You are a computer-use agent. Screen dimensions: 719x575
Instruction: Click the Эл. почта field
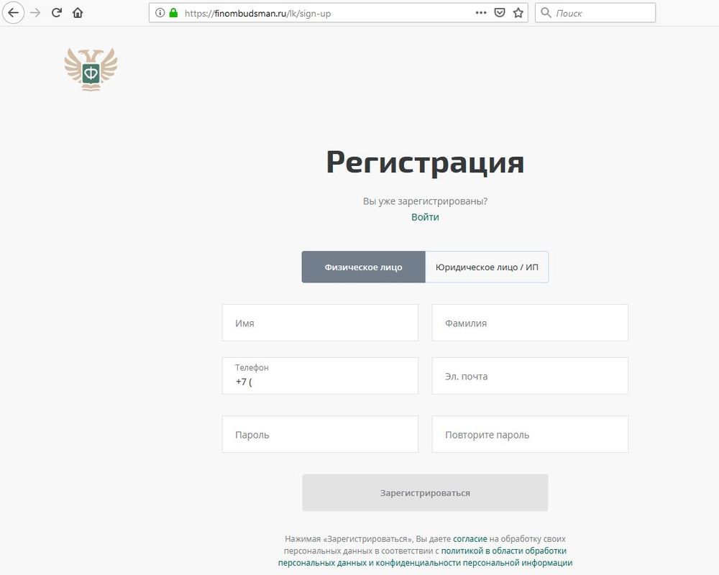click(530, 377)
